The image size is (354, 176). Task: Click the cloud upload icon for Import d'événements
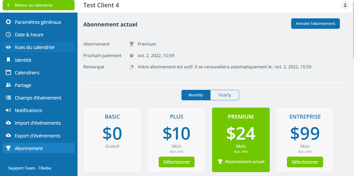(8, 123)
